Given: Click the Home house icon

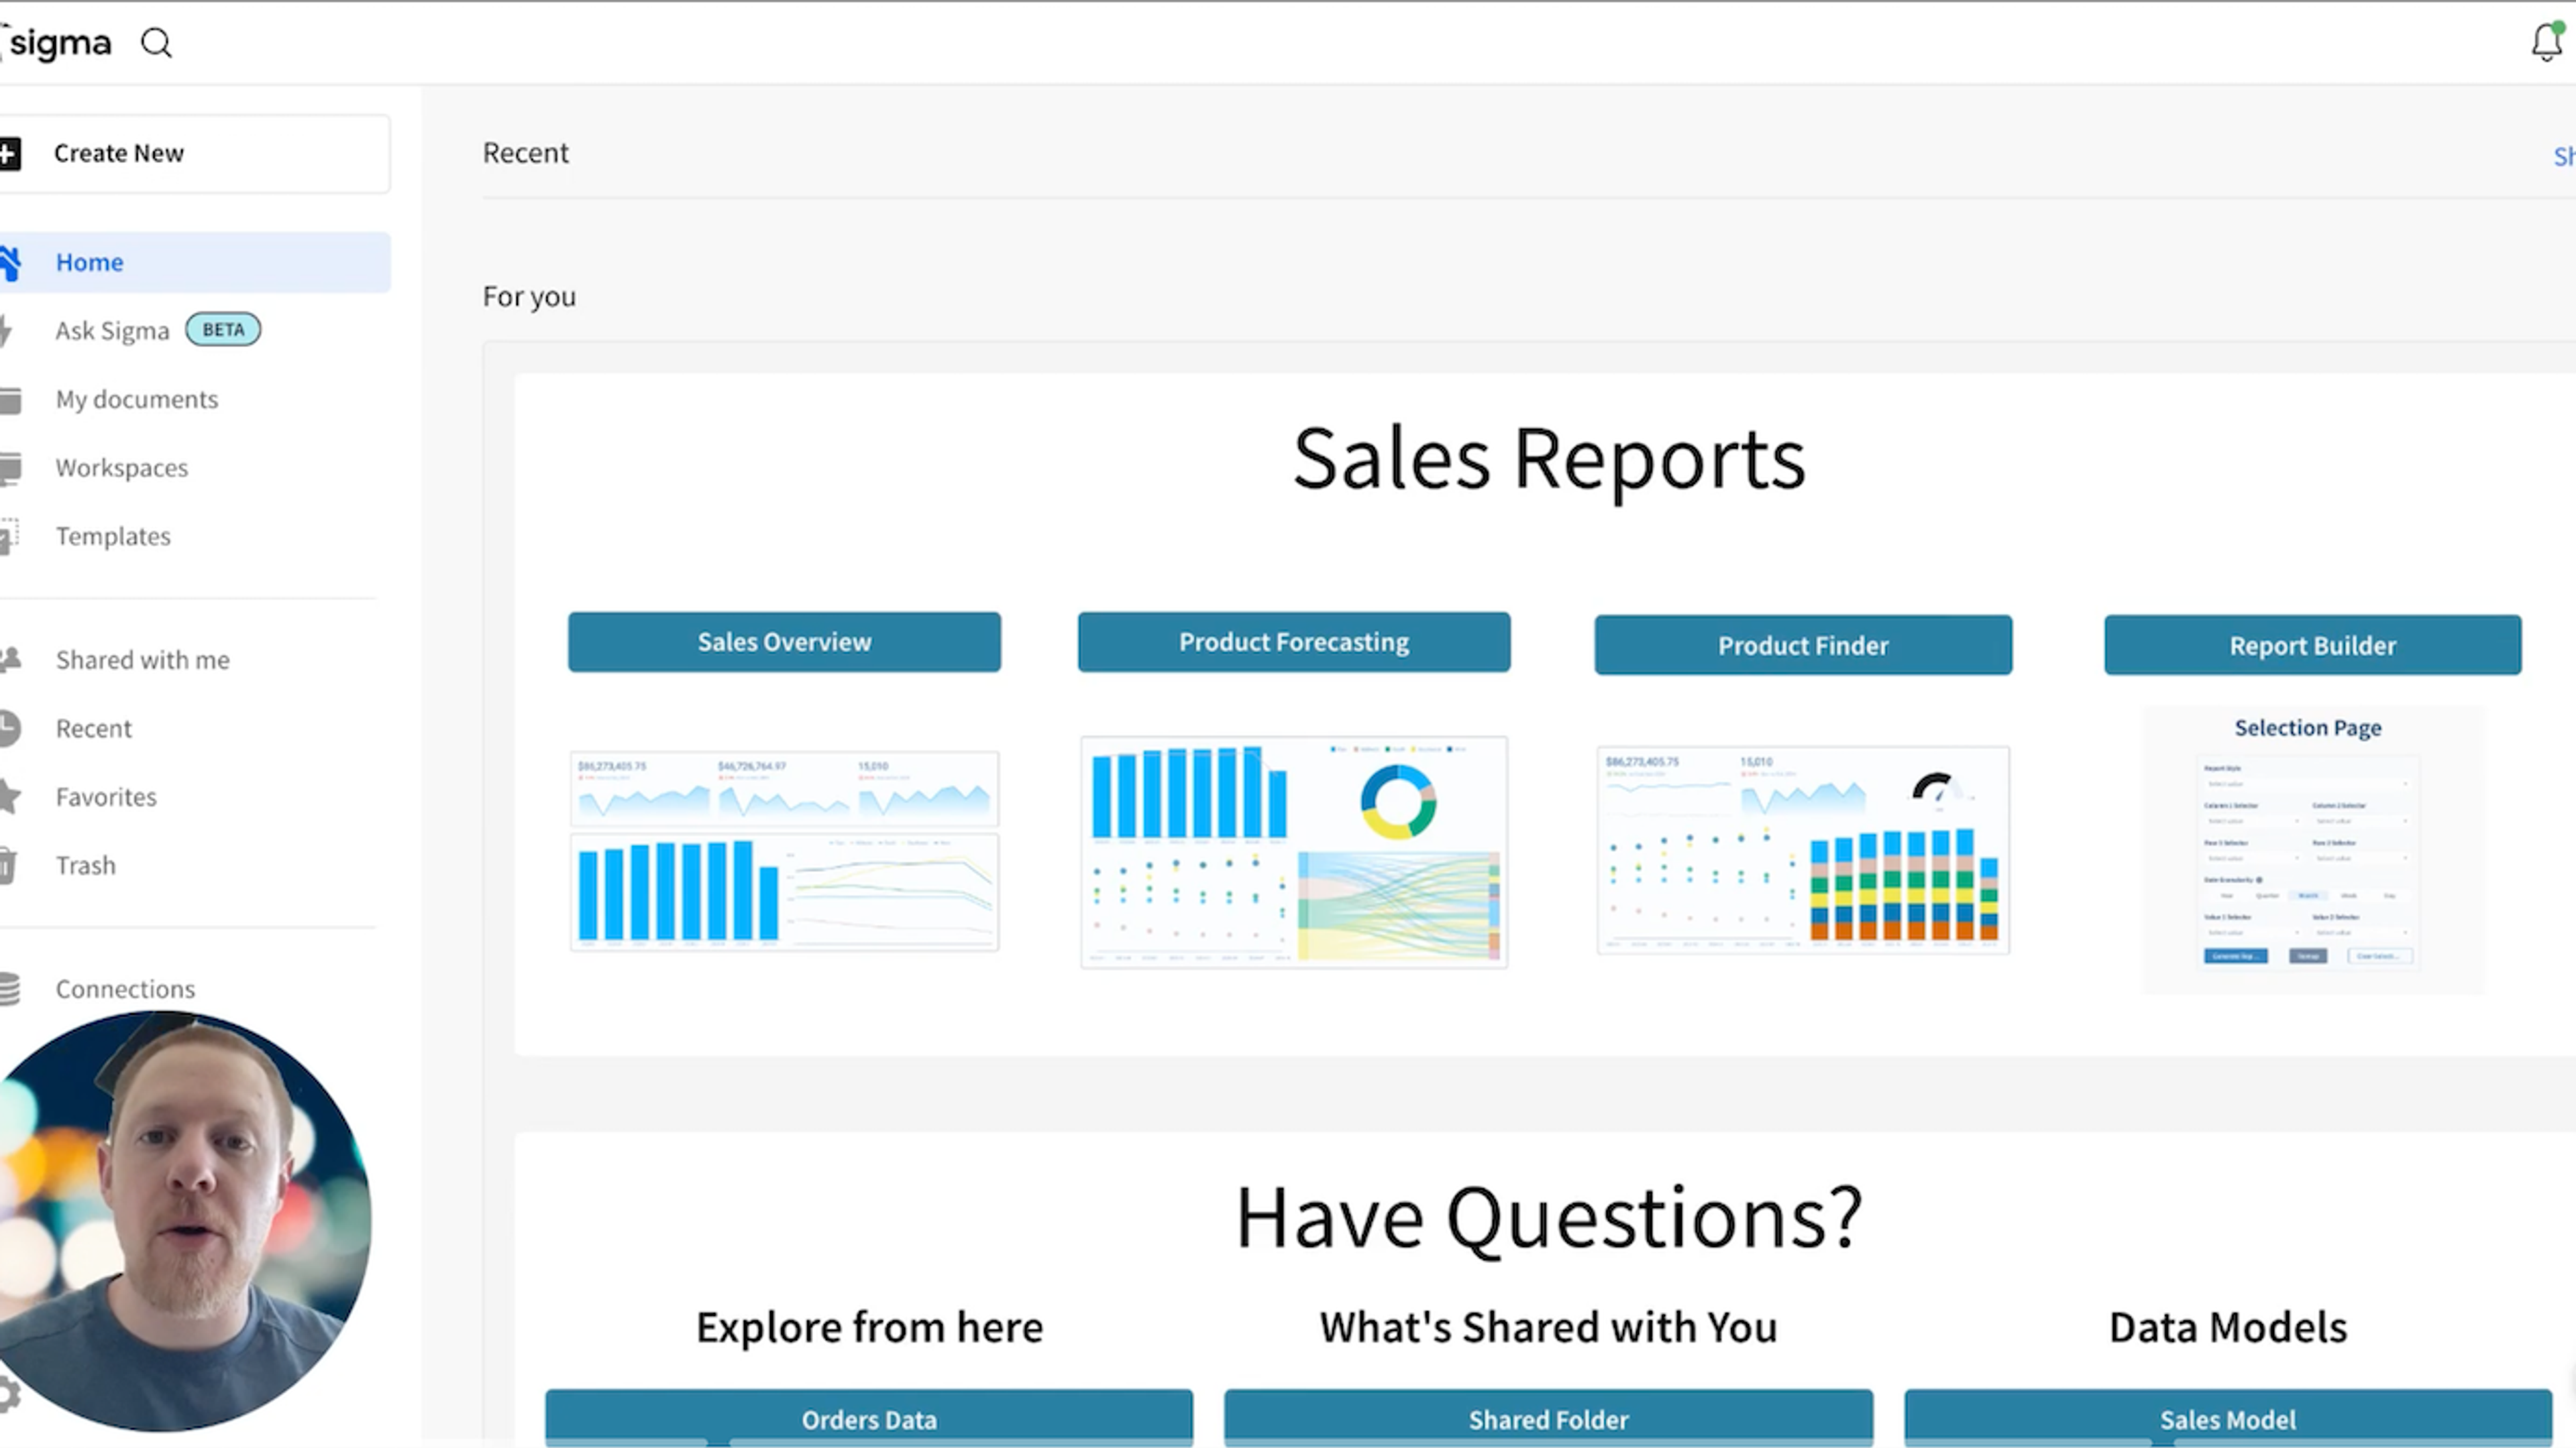Looking at the screenshot, I should point(10,262).
